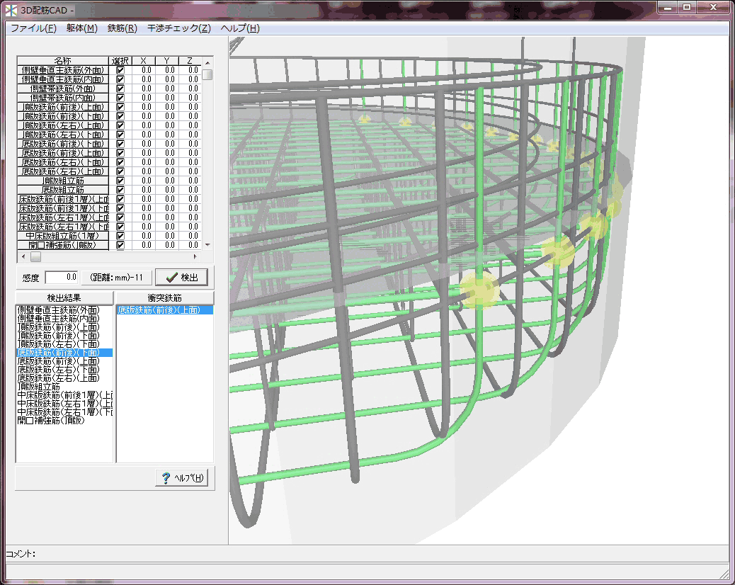Click table horizontal scroll right arrow
The image size is (735, 585).
point(195,256)
